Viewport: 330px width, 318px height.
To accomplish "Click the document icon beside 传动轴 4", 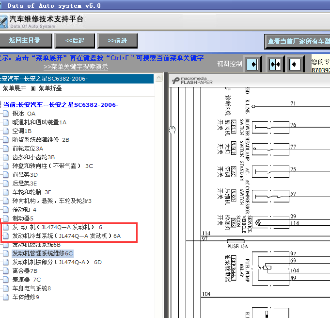I will pos(6,210).
